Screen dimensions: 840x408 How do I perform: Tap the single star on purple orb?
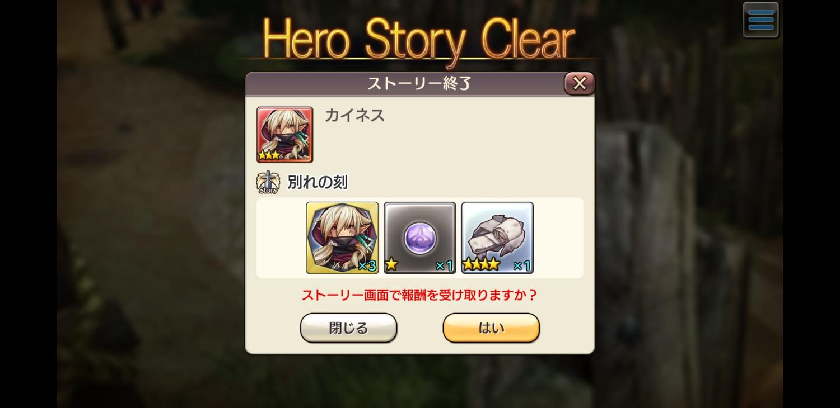click(391, 264)
